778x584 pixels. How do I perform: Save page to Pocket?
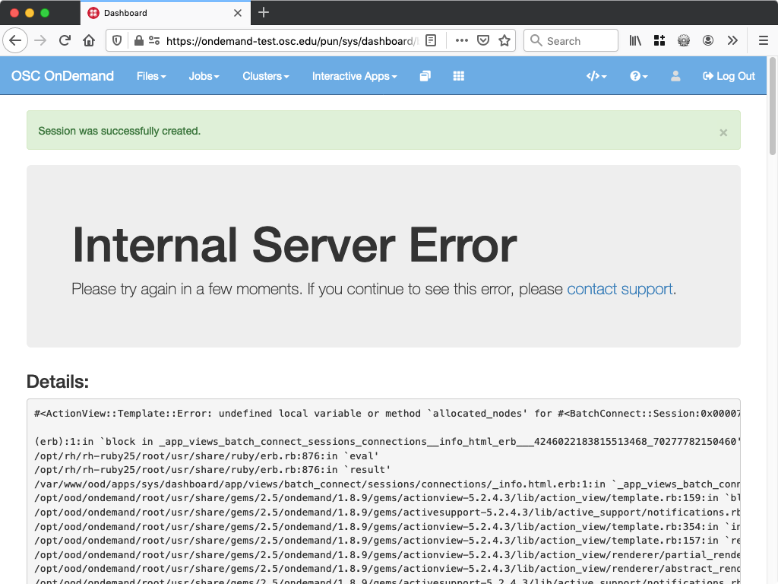tap(482, 41)
